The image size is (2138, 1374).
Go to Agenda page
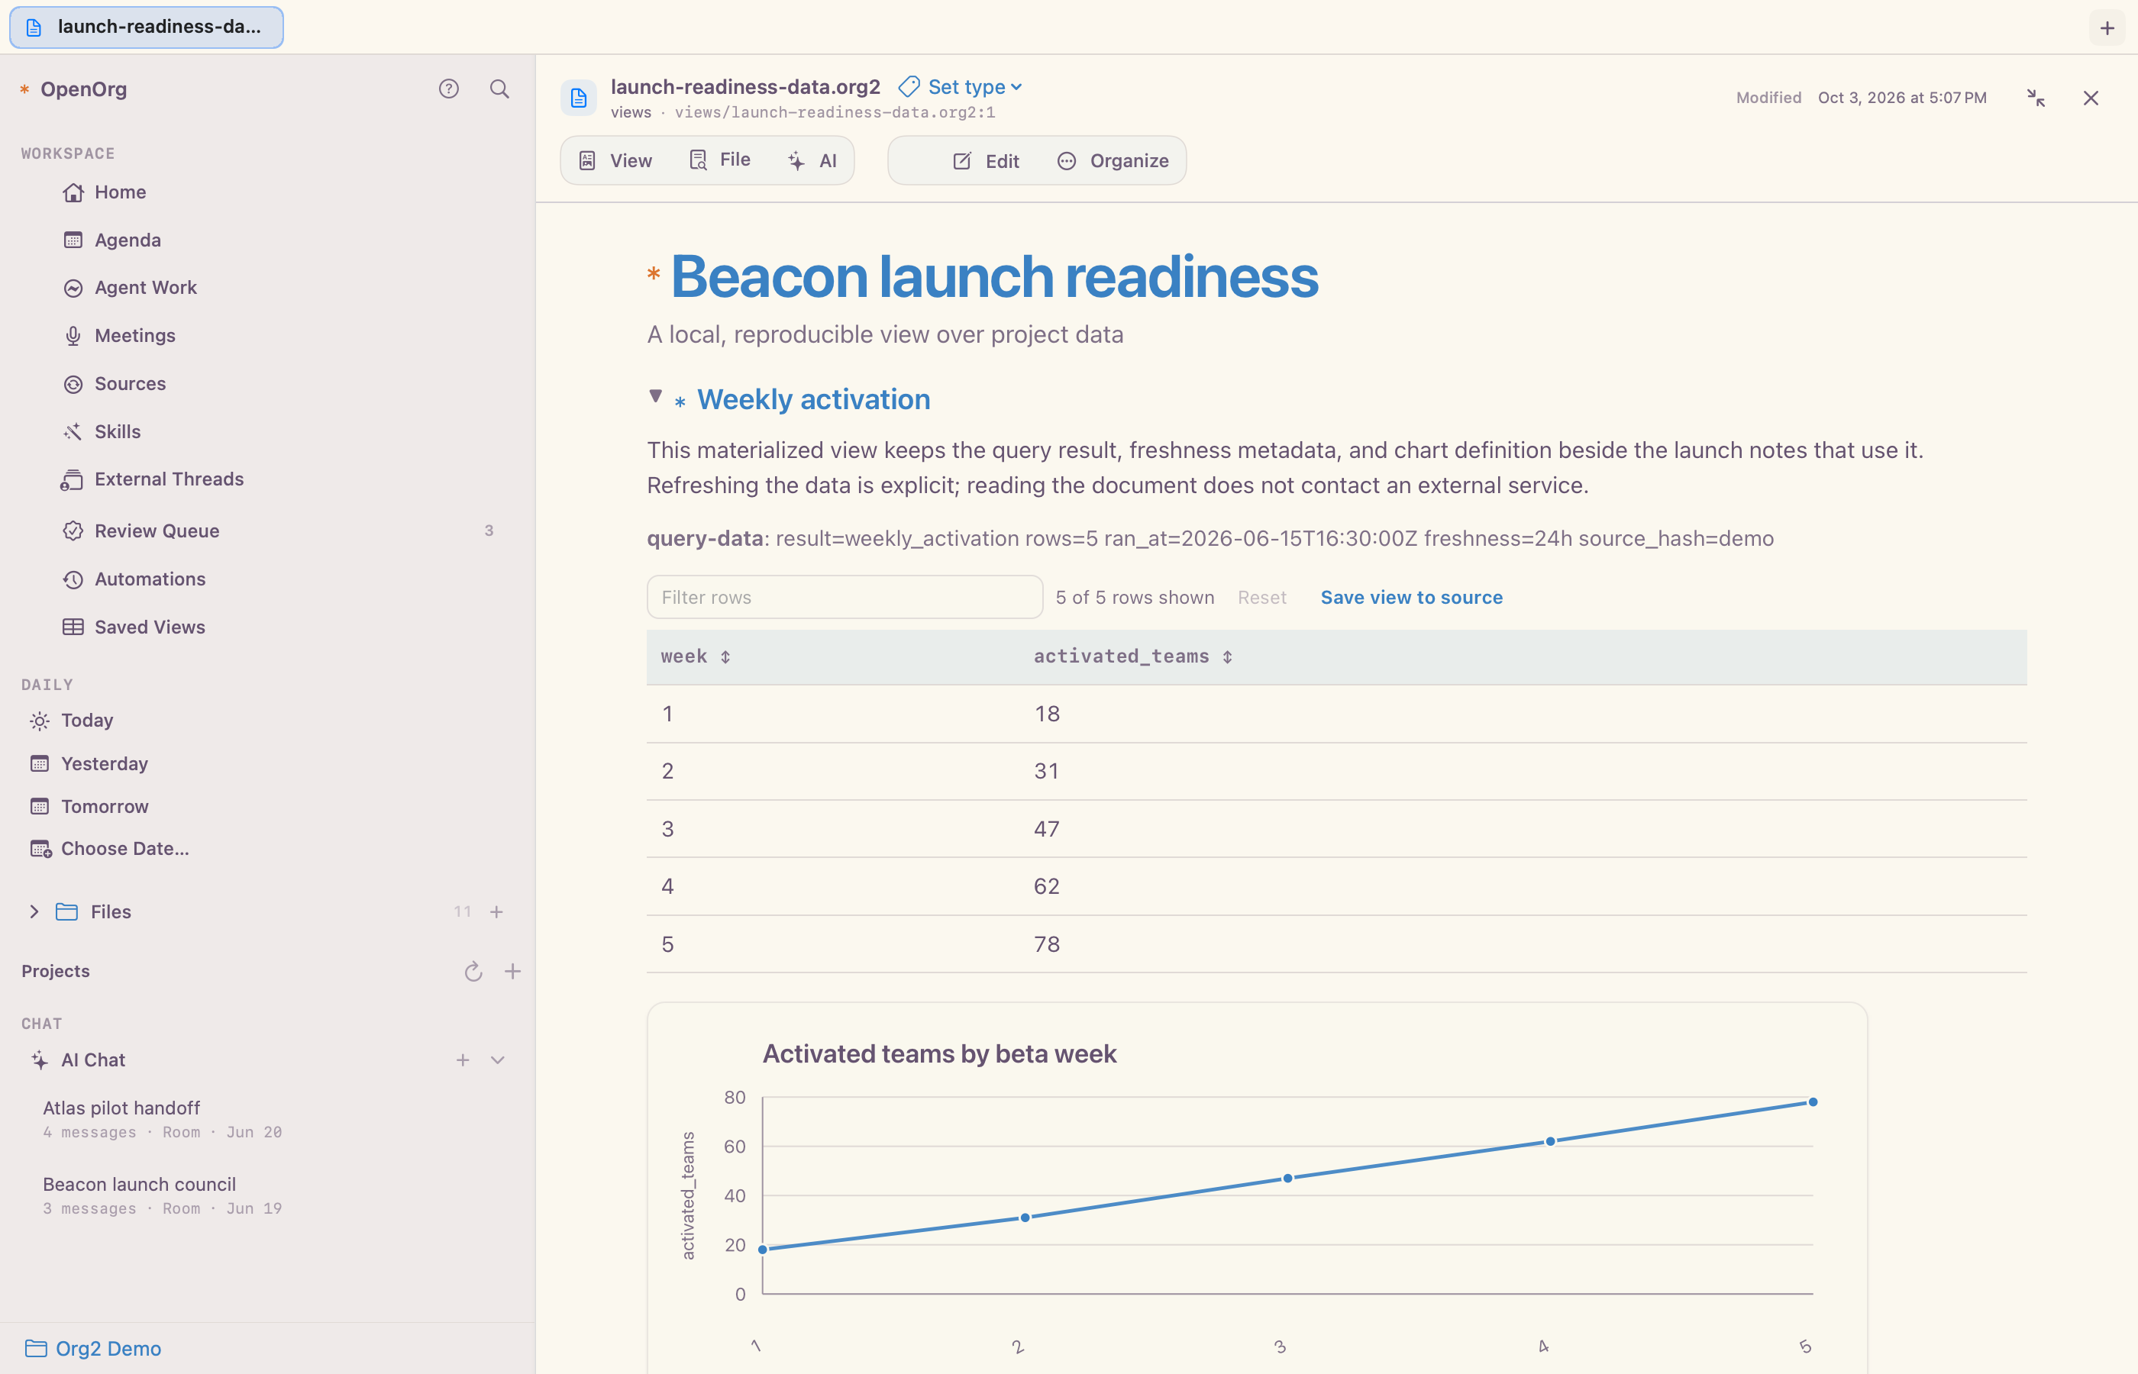pos(112,240)
